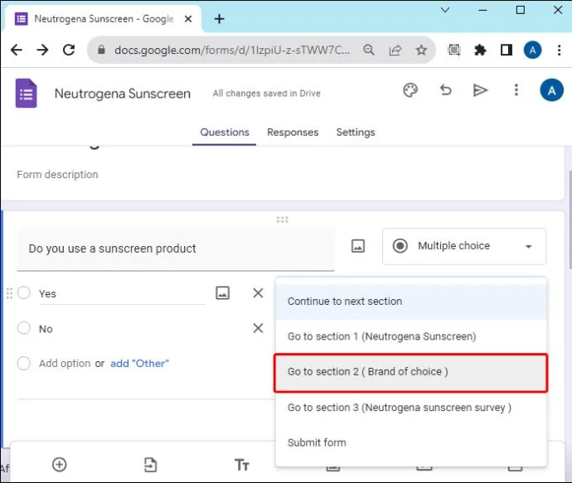
Task: Open the customize theme palette icon
Action: tap(410, 90)
